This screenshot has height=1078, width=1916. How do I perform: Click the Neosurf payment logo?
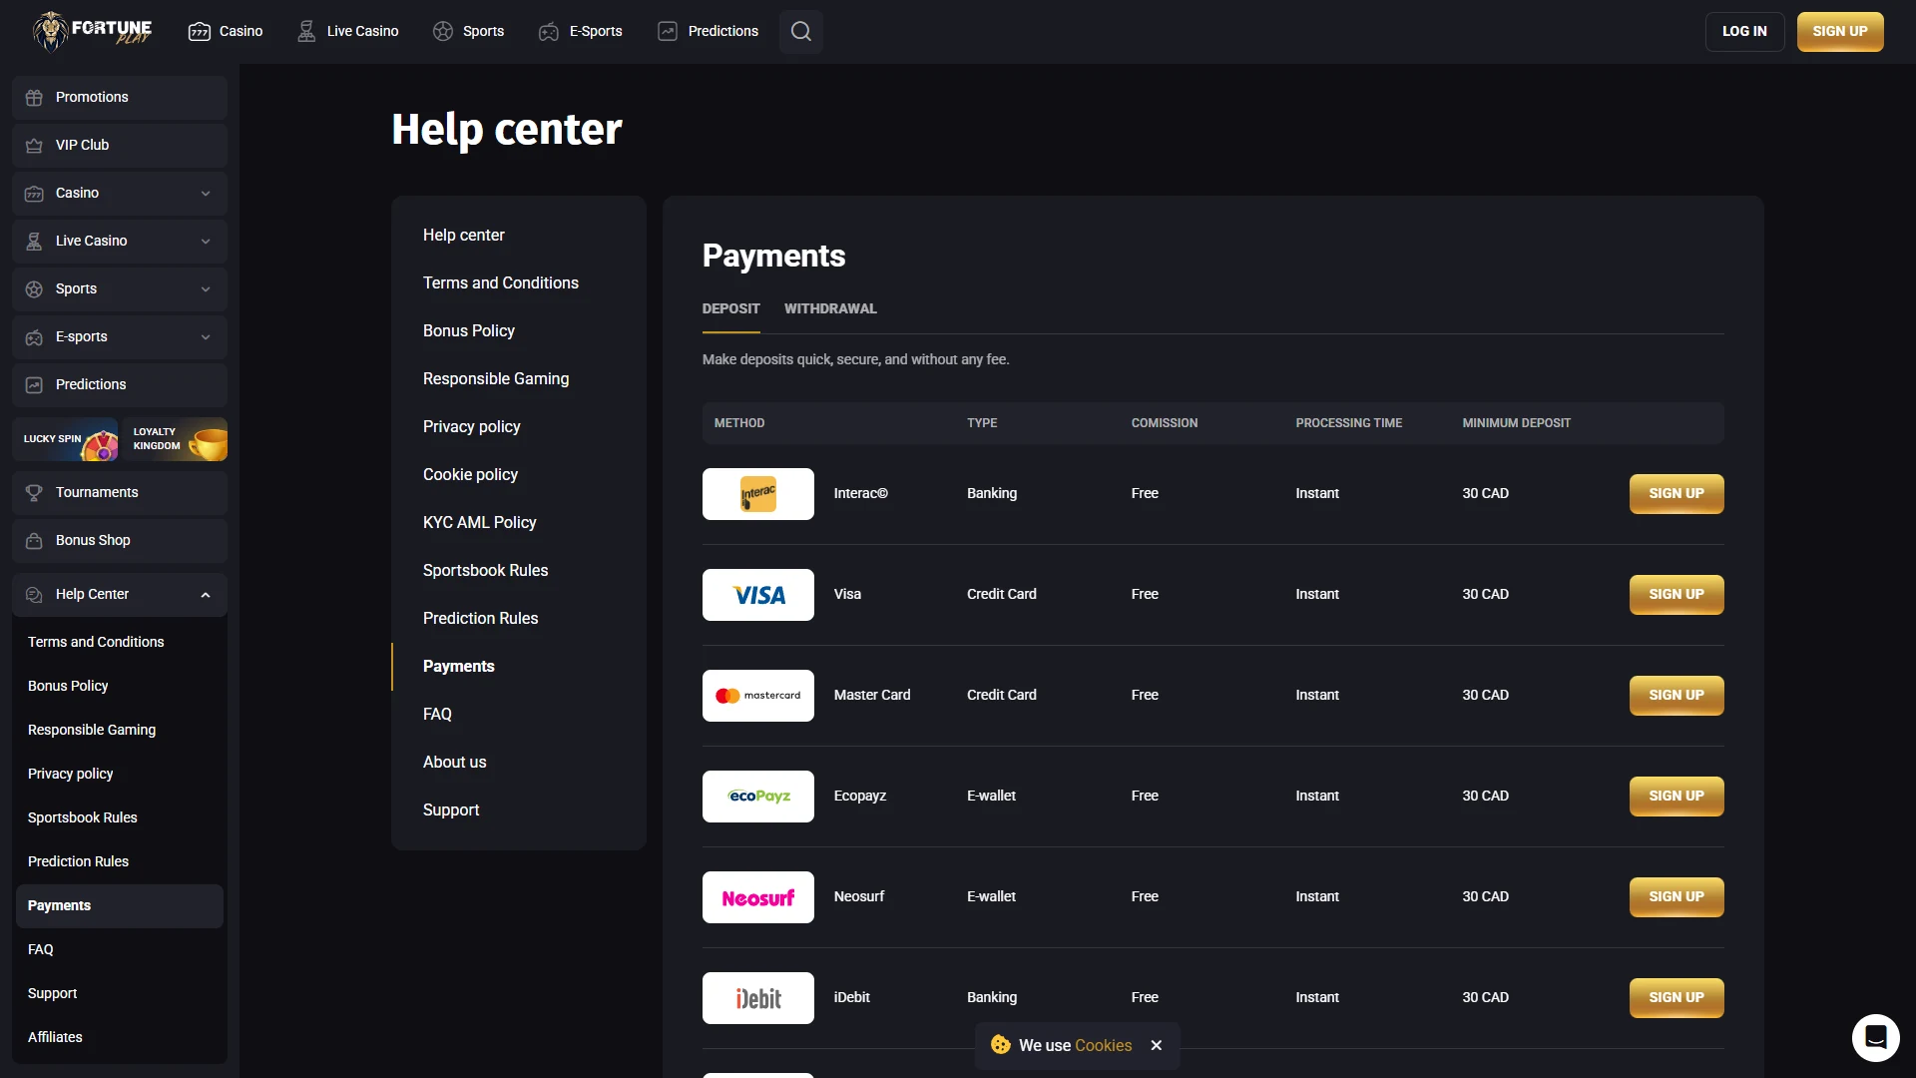tap(758, 897)
